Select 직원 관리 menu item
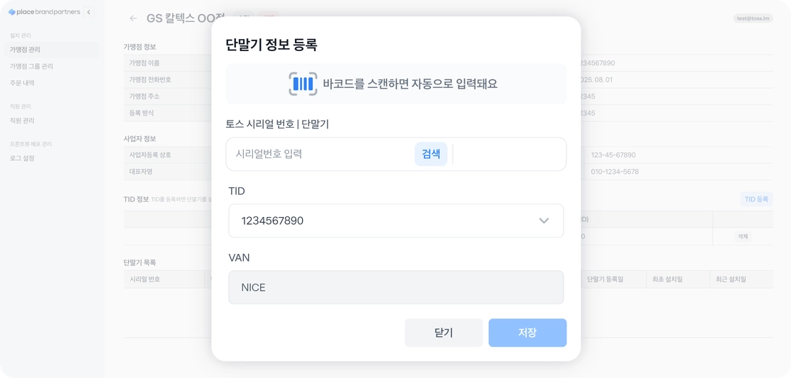This screenshot has width=791, height=378. point(22,121)
